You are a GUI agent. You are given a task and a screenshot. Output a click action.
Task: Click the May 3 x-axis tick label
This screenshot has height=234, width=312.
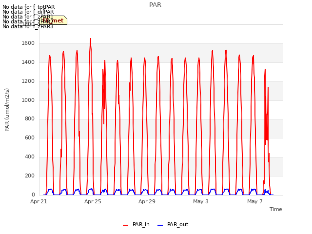pos(201,201)
